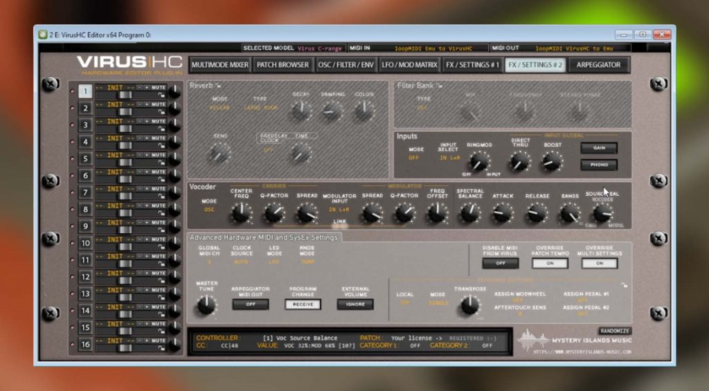Click the minus icon on part 11
This screenshot has width=709, height=391.
139,256
